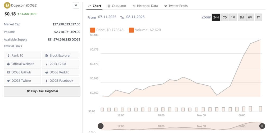Select the 1Y zoom range

pyautogui.click(x=258, y=17)
